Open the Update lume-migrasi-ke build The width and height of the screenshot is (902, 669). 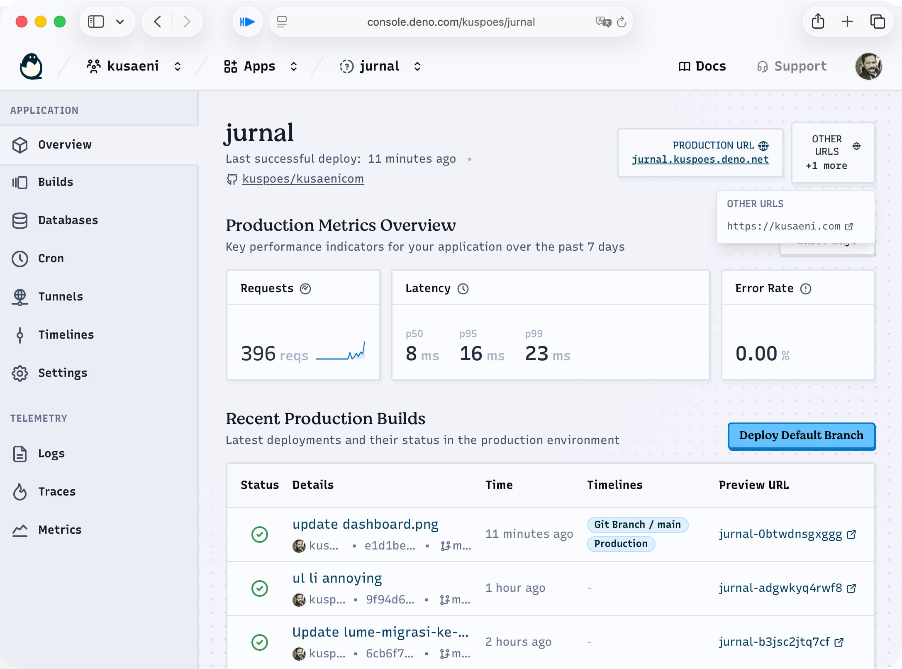pyautogui.click(x=380, y=632)
